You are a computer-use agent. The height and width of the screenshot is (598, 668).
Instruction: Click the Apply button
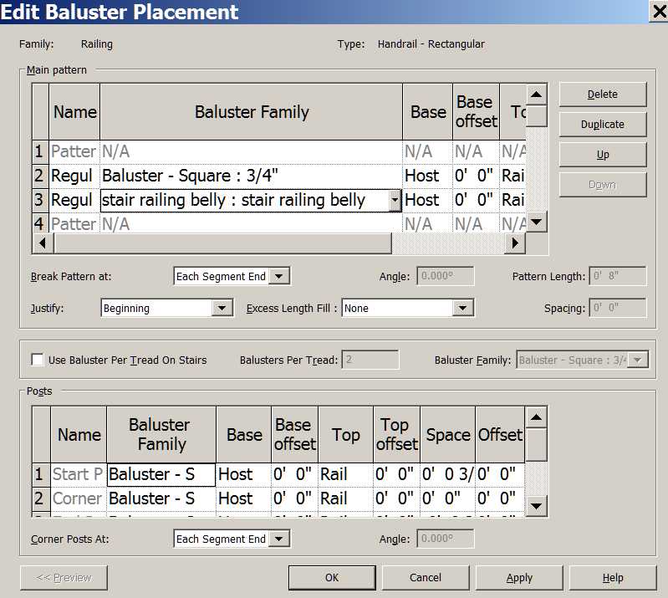pyautogui.click(x=519, y=577)
